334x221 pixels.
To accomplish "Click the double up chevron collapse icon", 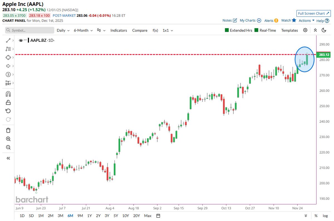I will pos(315,30).
